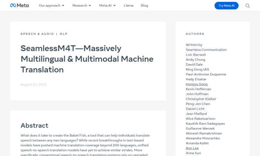Click the SeamlessM4T article title
260x156 pixels.
coord(87,59)
